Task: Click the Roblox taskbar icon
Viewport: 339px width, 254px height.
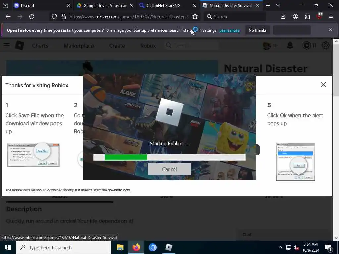Action: [x=169, y=247]
